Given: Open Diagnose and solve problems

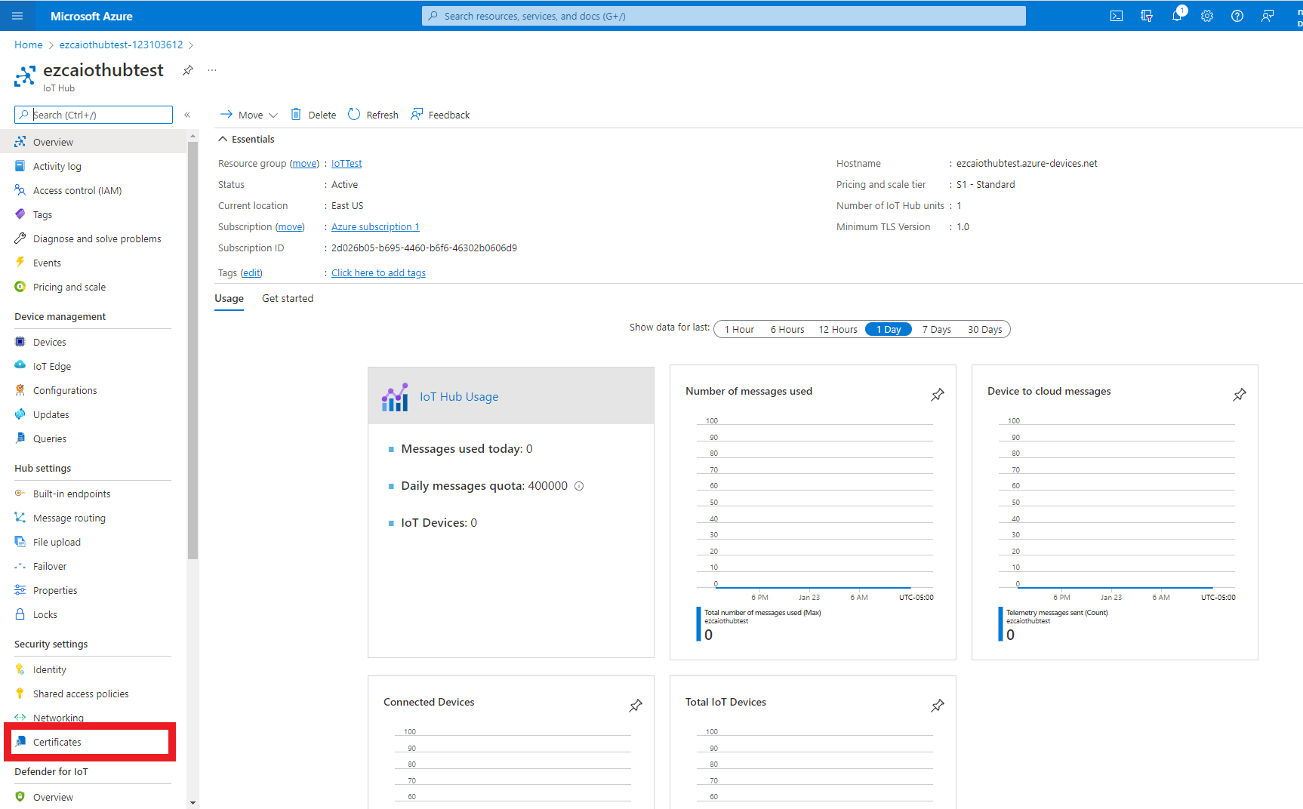Looking at the screenshot, I should [x=97, y=238].
